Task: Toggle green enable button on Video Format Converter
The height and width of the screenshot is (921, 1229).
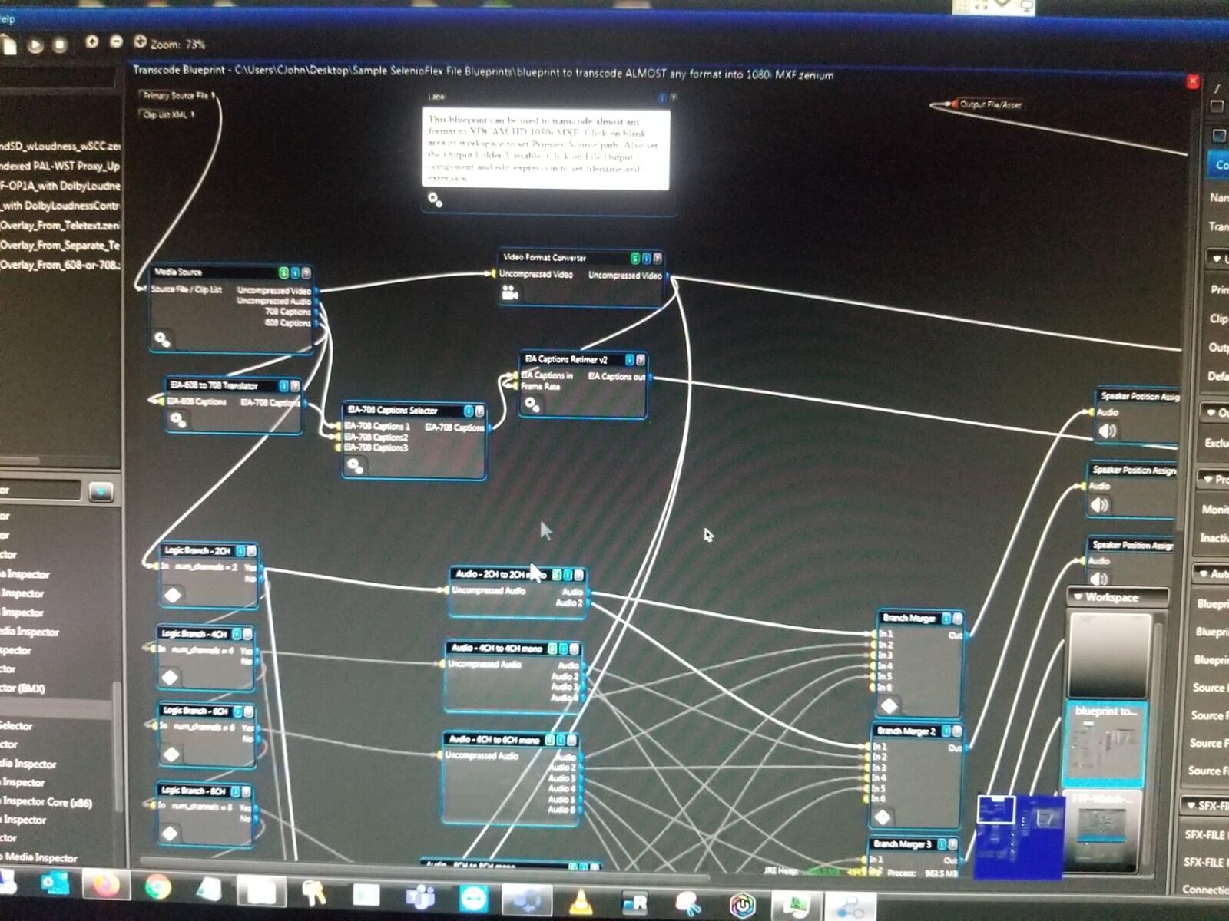Action: pos(634,258)
